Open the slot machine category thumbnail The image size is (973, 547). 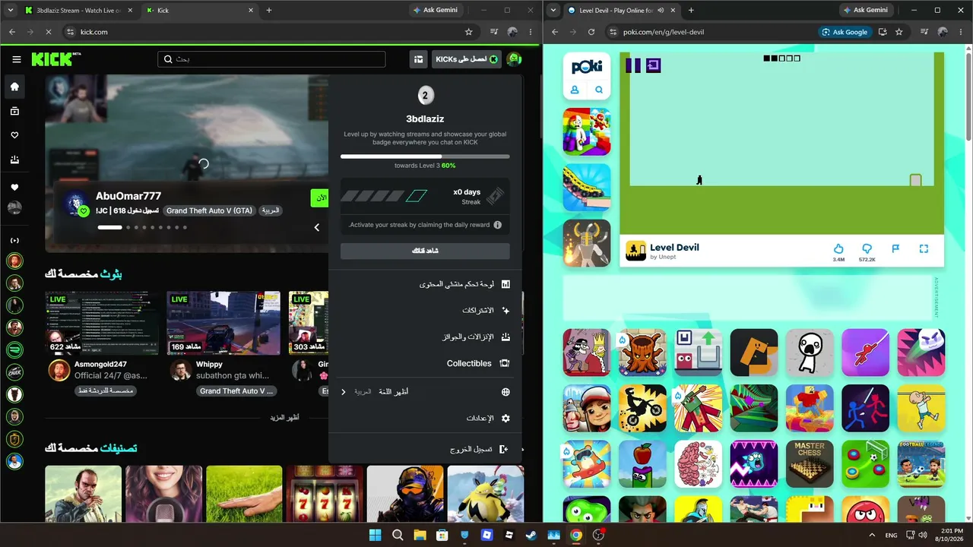pyautogui.click(x=325, y=494)
